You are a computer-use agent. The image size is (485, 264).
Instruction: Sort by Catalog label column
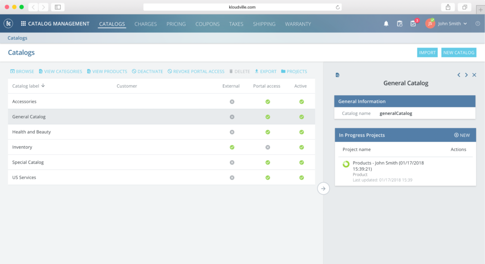pyautogui.click(x=28, y=86)
